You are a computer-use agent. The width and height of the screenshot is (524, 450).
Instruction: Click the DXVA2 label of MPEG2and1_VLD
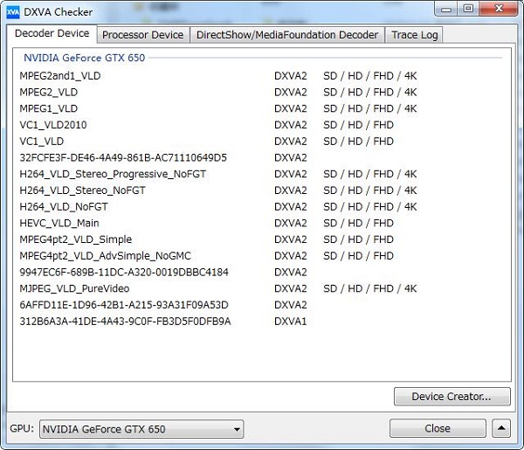tap(291, 76)
